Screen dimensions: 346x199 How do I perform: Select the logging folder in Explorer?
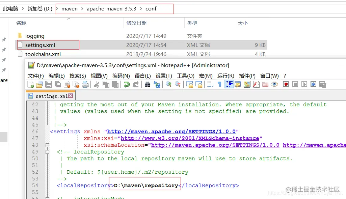point(35,36)
